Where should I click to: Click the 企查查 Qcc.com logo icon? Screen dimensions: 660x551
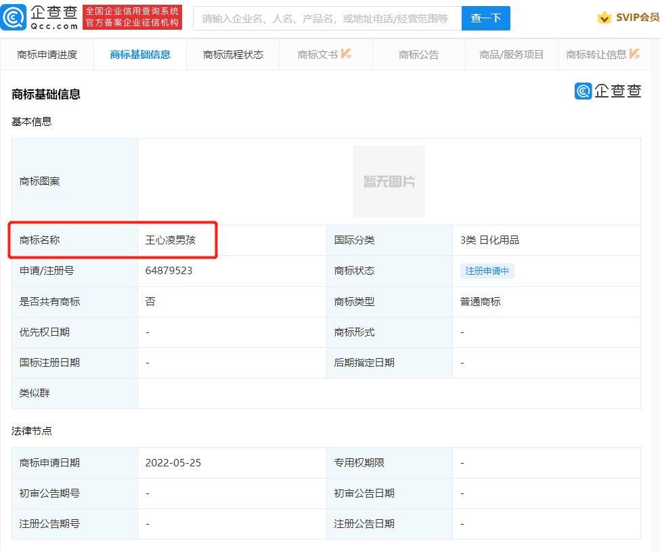click(14, 18)
